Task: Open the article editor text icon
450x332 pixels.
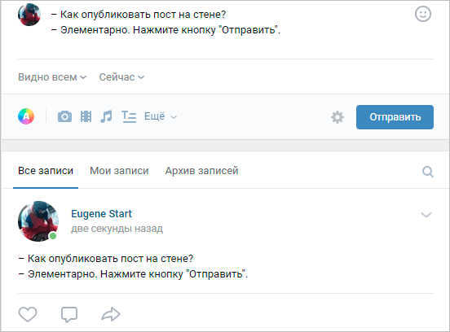Action: pyautogui.click(x=129, y=116)
